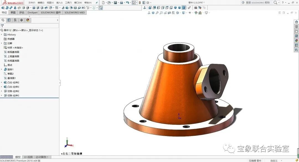Expand the 切除-拉伸3 feature node
The width and height of the screenshot is (299, 162).
(x=2, y=95)
